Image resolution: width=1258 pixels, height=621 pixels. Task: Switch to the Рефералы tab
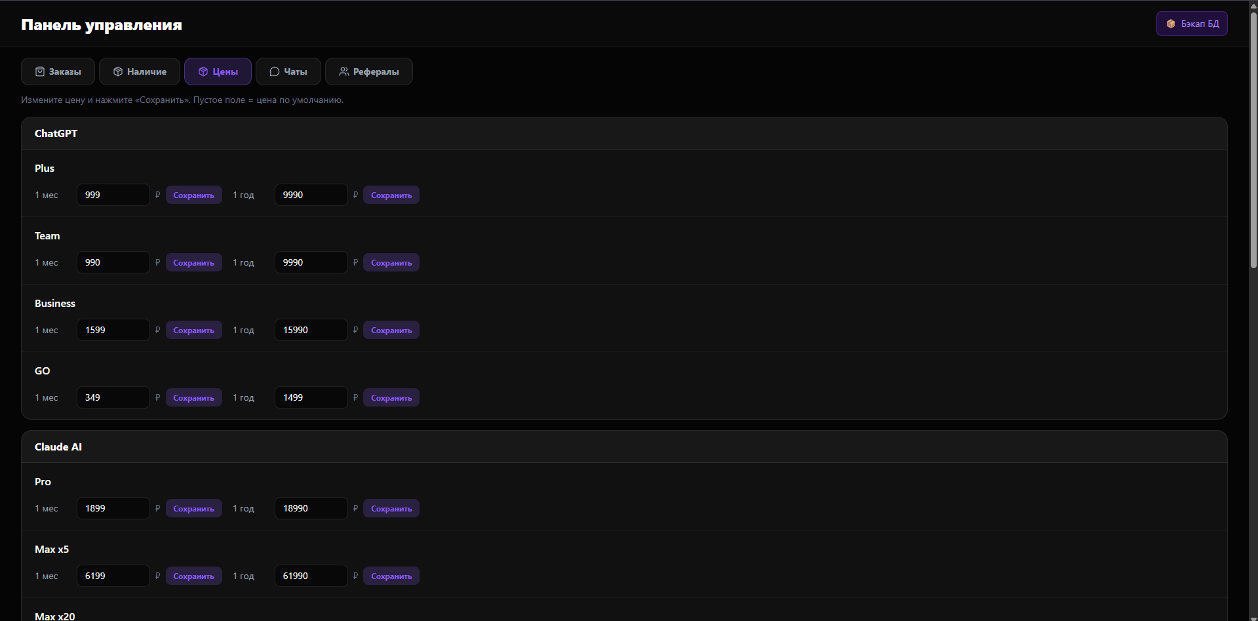(x=368, y=71)
